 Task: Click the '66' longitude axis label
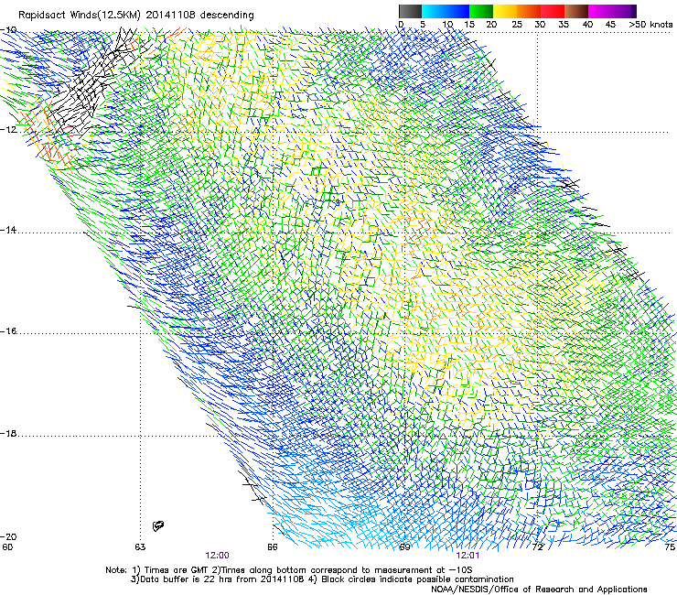(273, 547)
